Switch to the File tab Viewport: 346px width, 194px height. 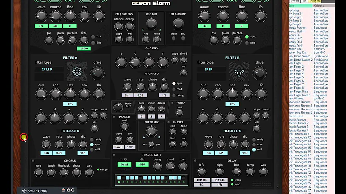click(x=304, y=1)
